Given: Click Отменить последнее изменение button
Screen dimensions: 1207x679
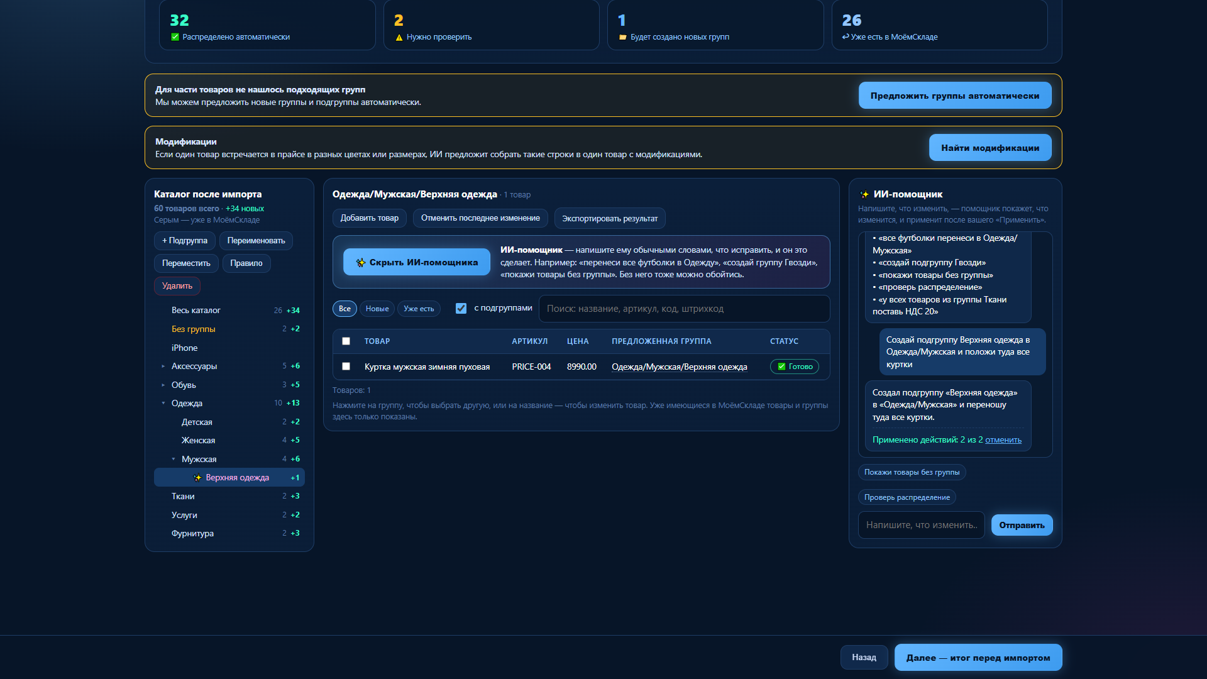Looking at the screenshot, I should [480, 218].
